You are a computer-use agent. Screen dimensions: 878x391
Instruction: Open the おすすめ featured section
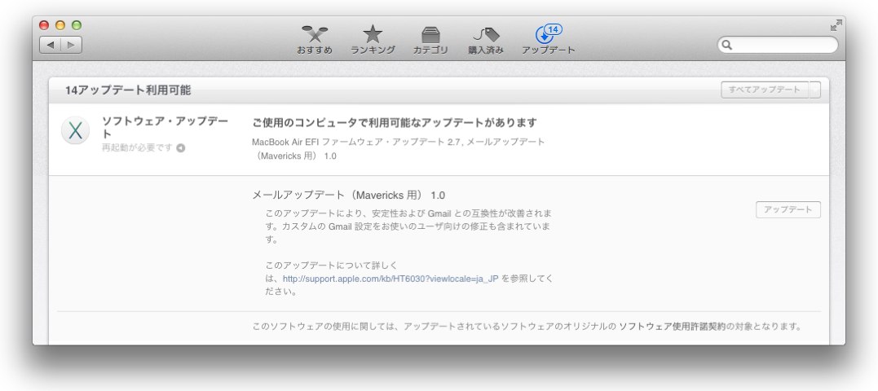click(x=315, y=40)
